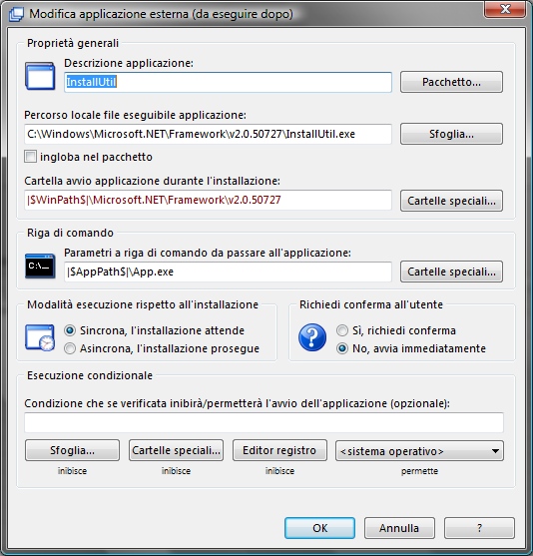The width and height of the screenshot is (533, 556).
Task: Open Cartelle speciali for startup folder
Action: click(451, 201)
